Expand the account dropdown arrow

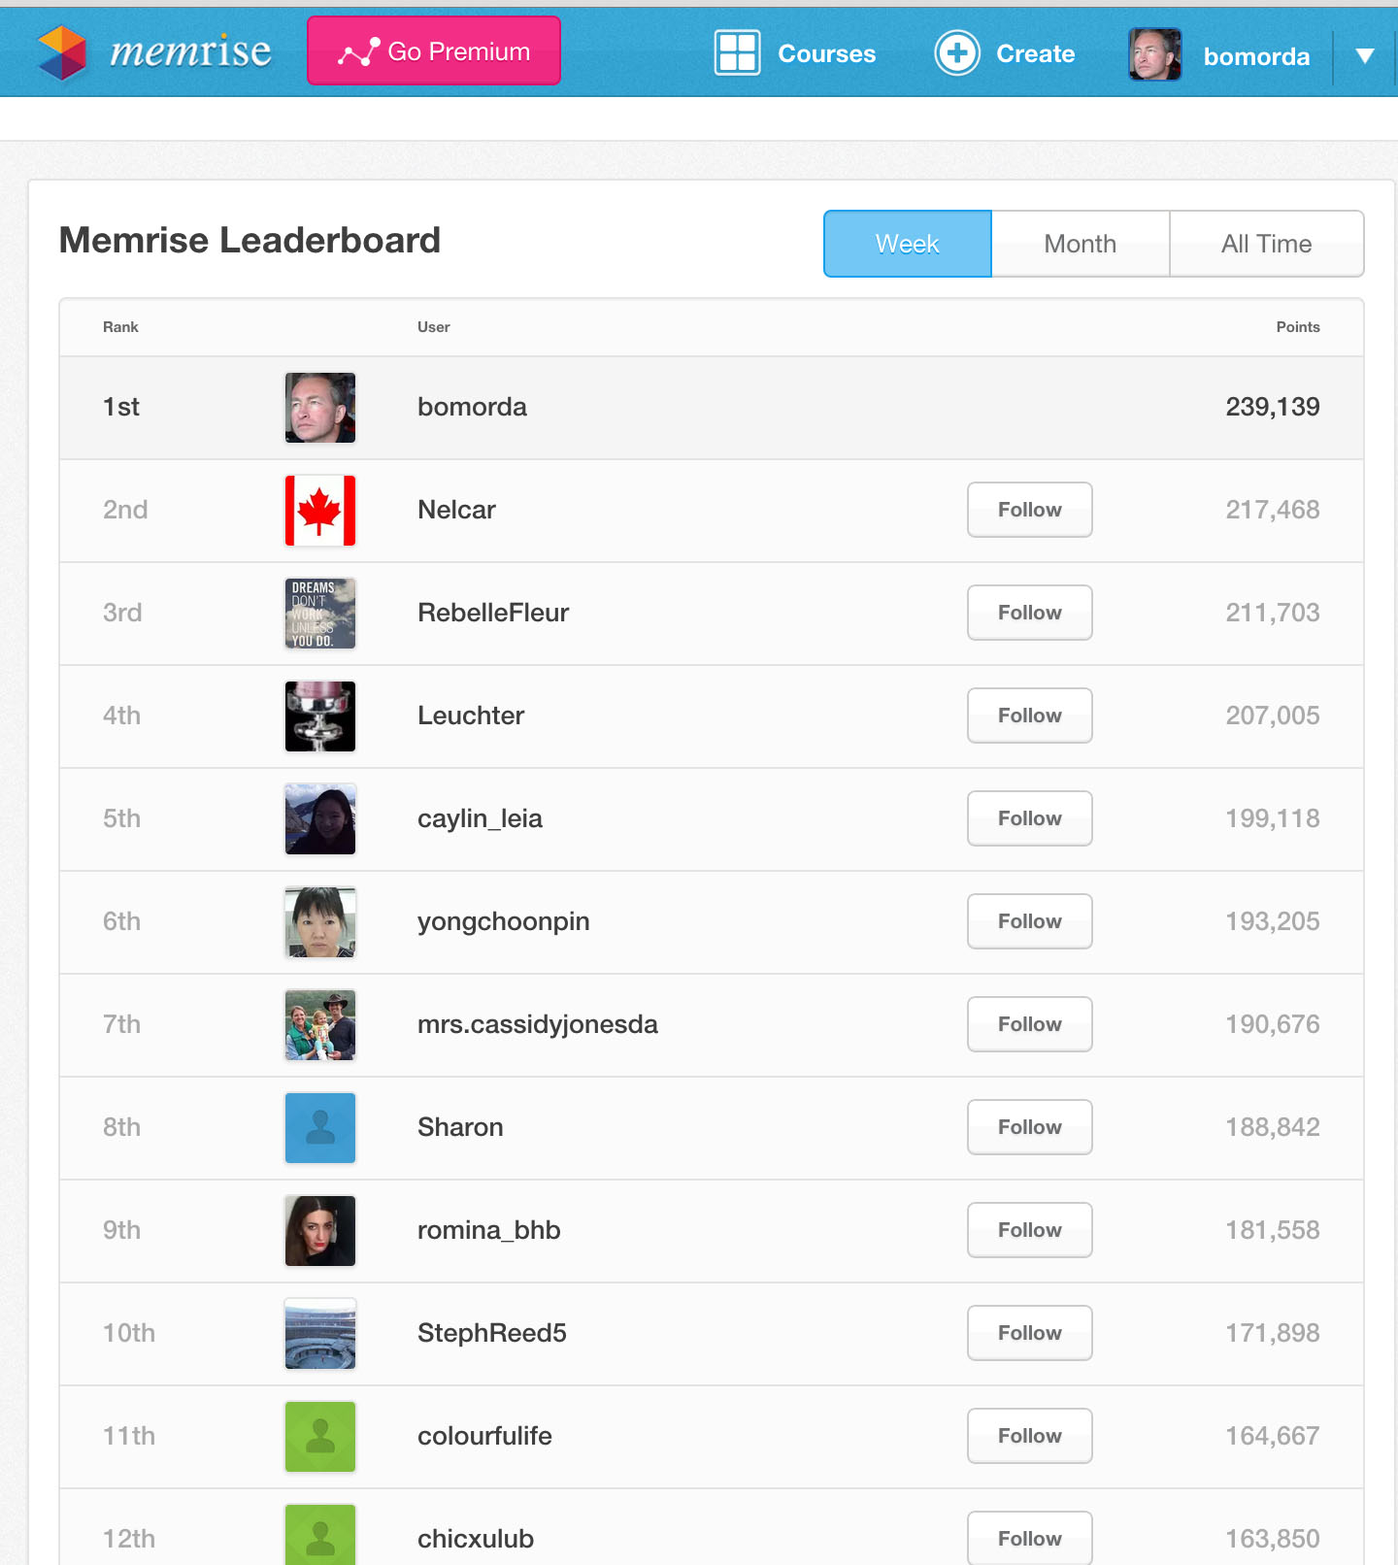1364,56
